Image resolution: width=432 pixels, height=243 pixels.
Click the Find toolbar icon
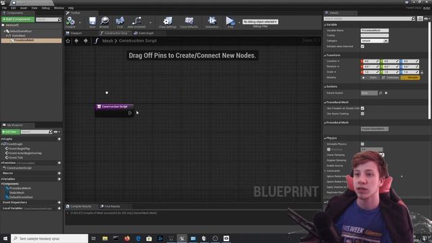click(120, 22)
